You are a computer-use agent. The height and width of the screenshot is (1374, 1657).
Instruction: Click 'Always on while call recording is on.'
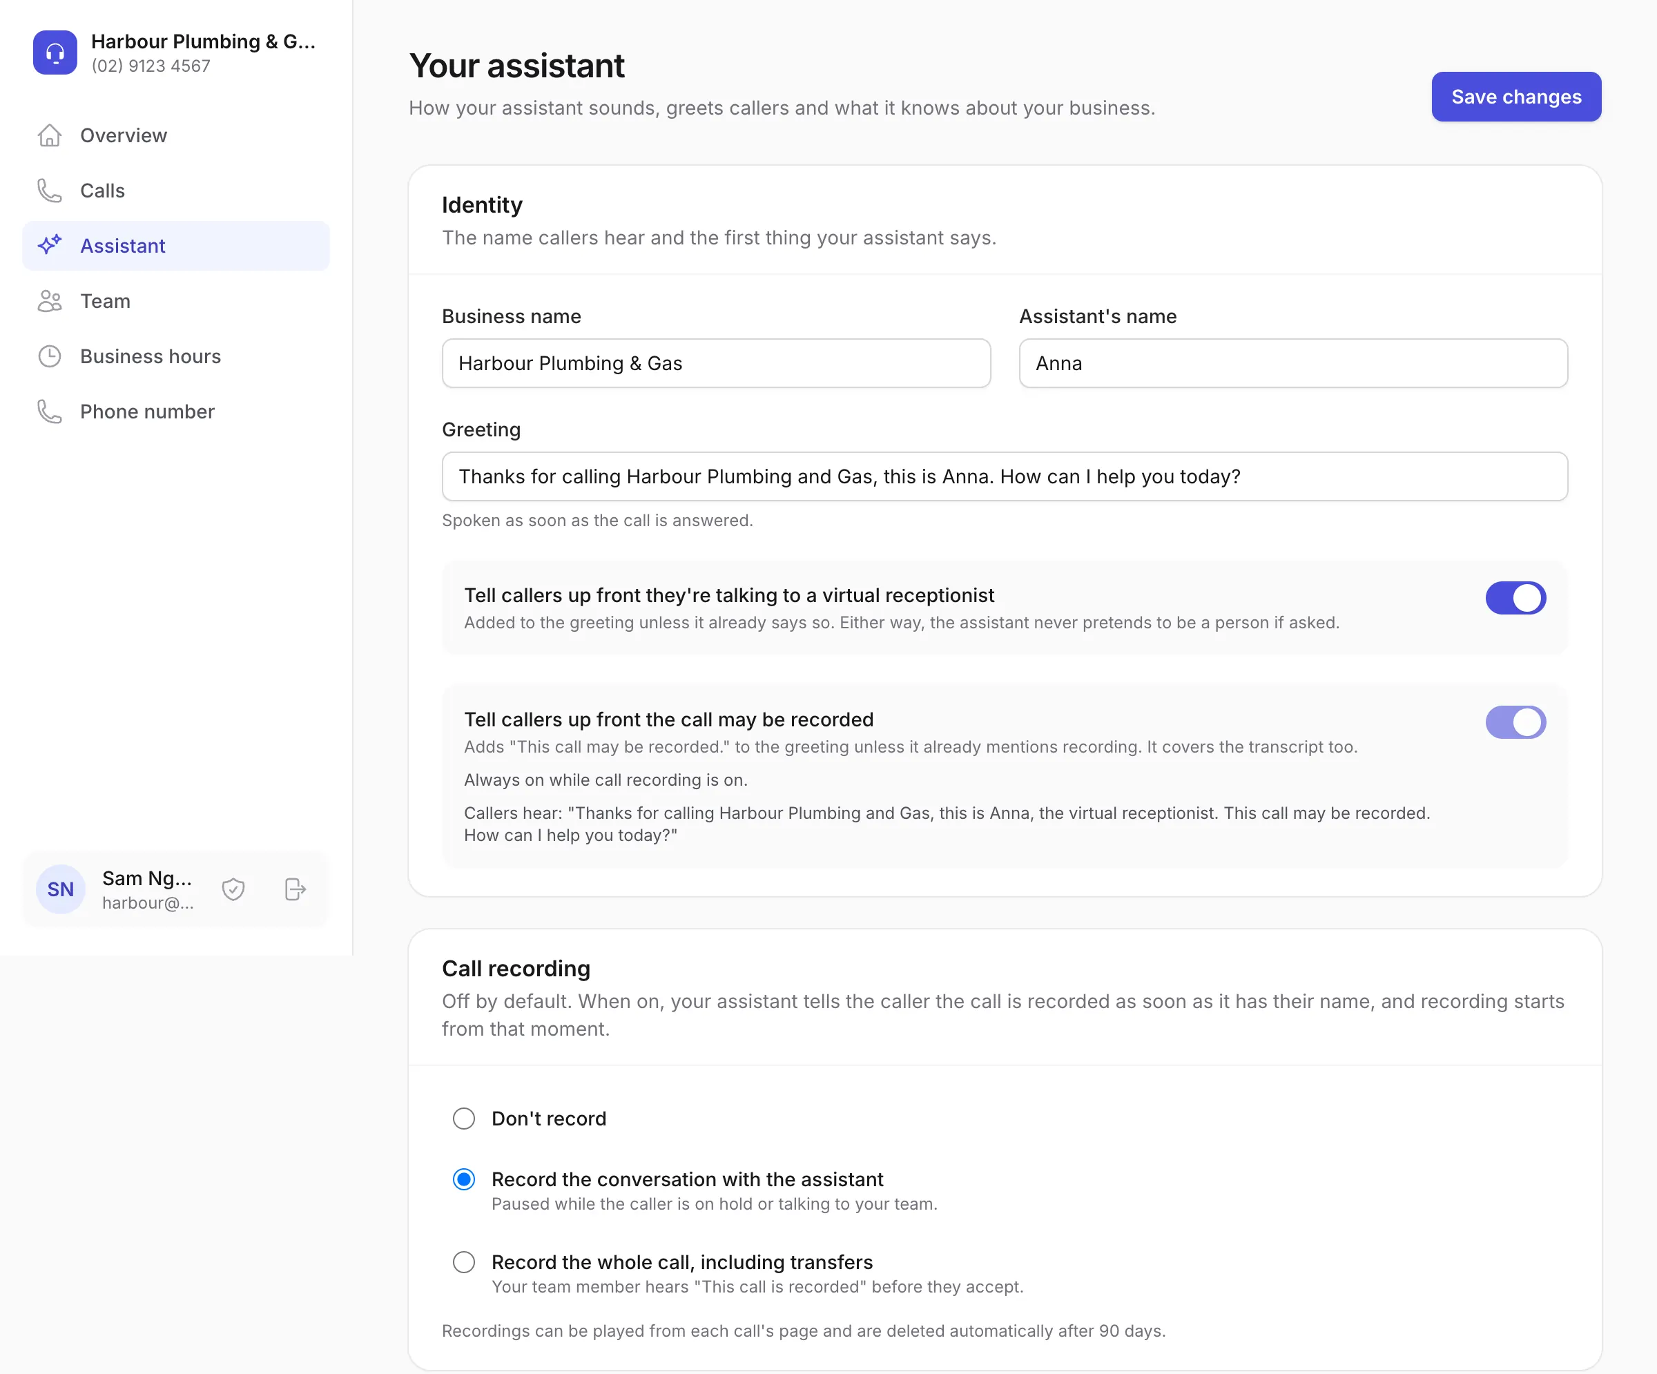tap(606, 780)
